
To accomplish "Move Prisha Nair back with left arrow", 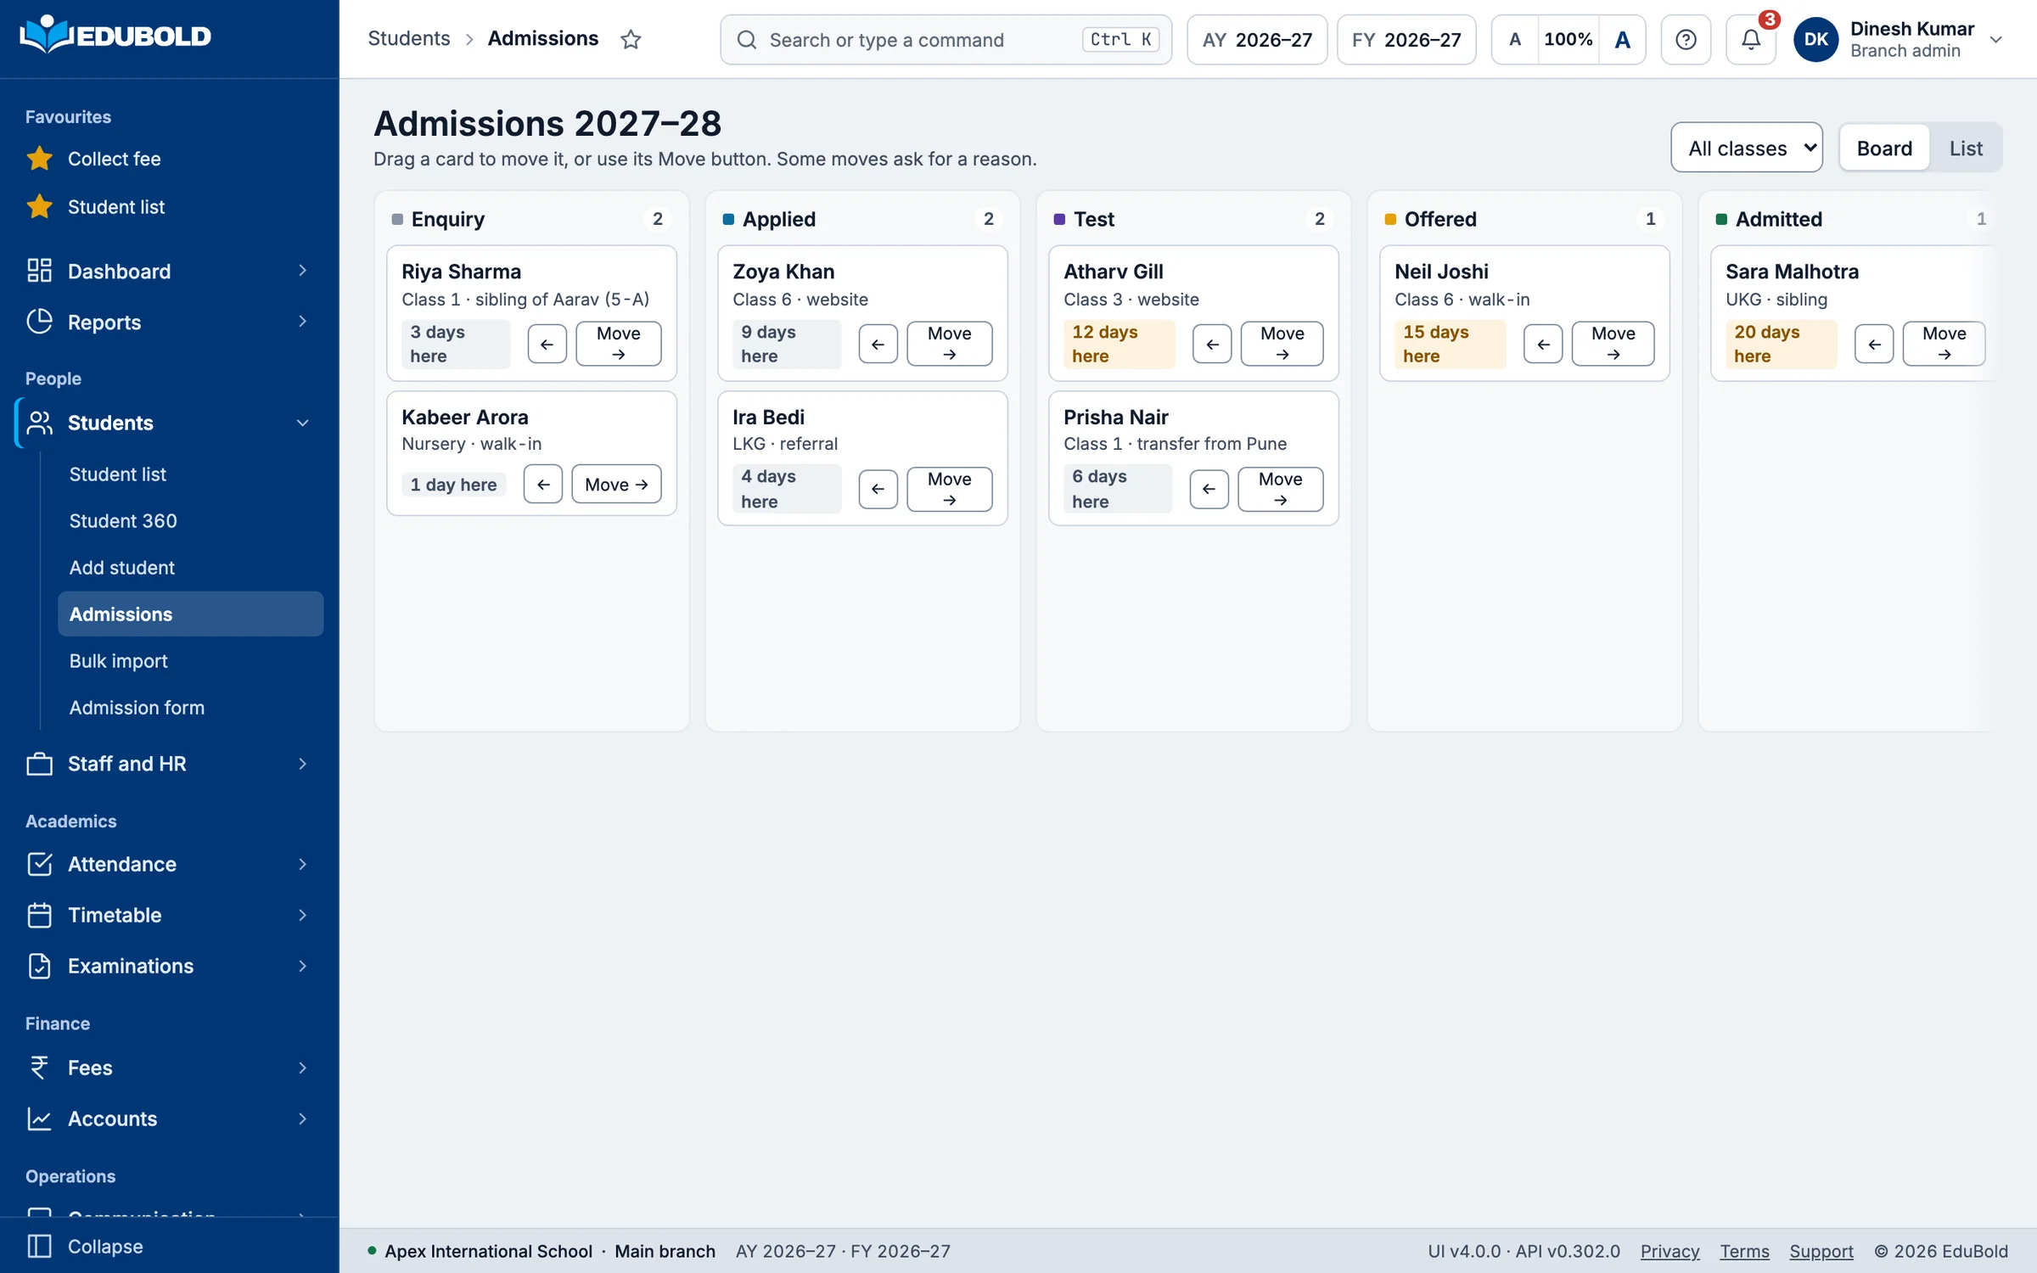I will click(x=1209, y=489).
